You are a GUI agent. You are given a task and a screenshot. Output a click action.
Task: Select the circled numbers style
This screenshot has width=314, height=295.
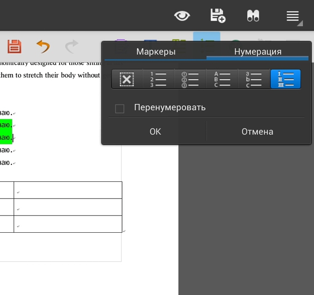(190, 79)
